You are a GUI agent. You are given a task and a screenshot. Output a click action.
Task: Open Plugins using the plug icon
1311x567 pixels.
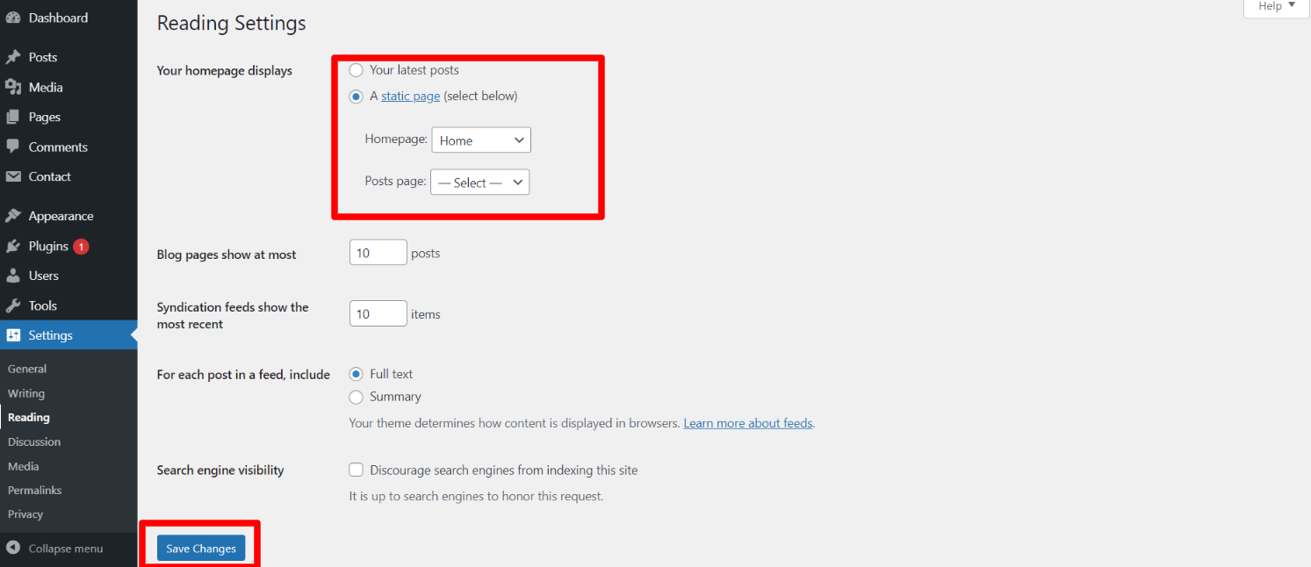pos(13,247)
